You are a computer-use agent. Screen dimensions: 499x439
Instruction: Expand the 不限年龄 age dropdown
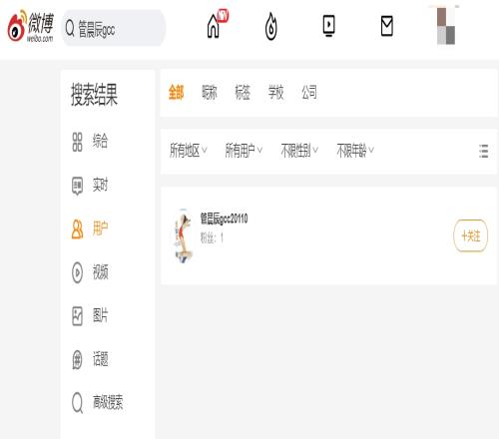[x=355, y=151]
